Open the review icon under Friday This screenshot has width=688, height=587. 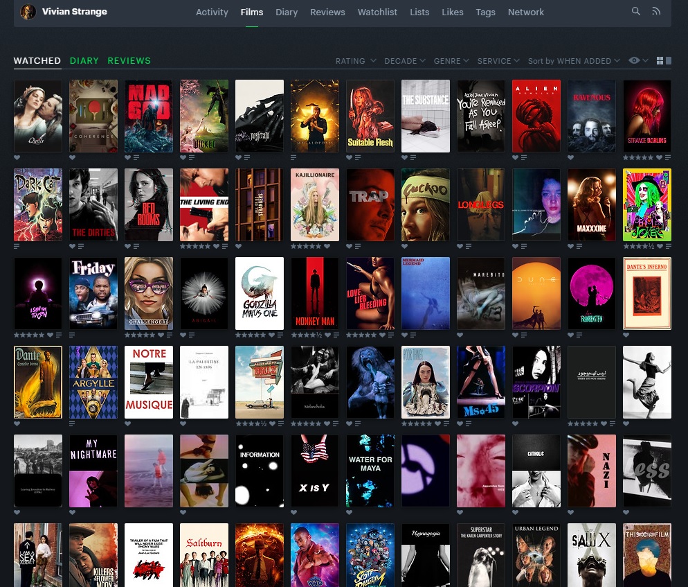(72, 335)
